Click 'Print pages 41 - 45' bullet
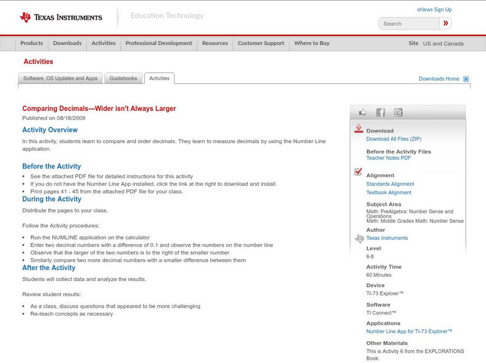The height and width of the screenshot is (363, 486). point(107,192)
